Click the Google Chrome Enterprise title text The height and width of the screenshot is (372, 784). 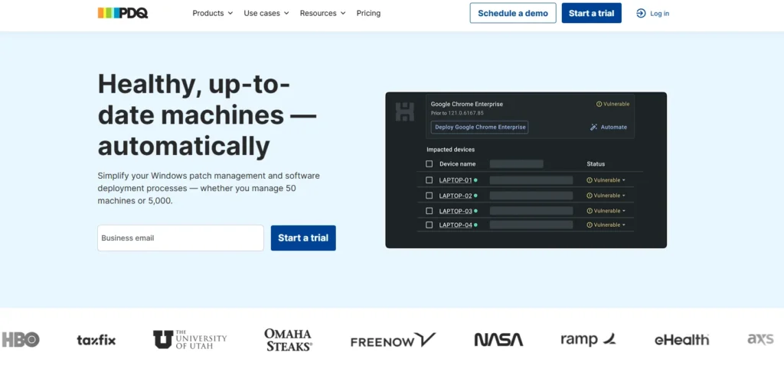pos(467,104)
